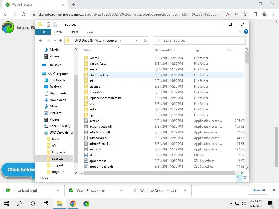Image resolution: width=279 pixels, height=209 pixels.
Task: Open the Home ribbon tab
Action: 59,32
